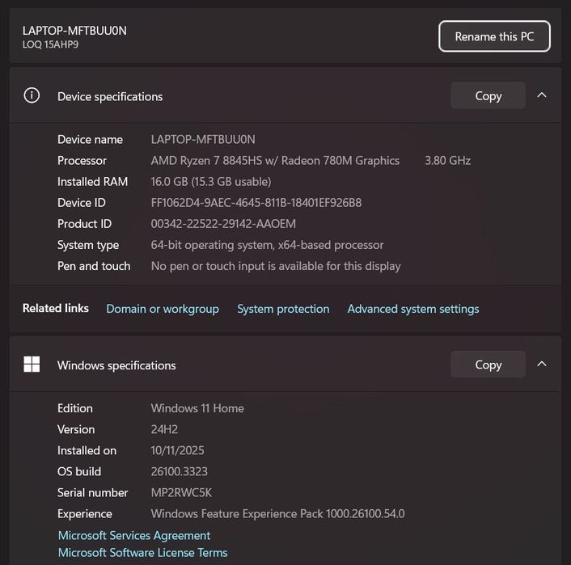
Task: Select the Product ID value 00342-22522-29142-AAOEM
Action: coord(223,224)
